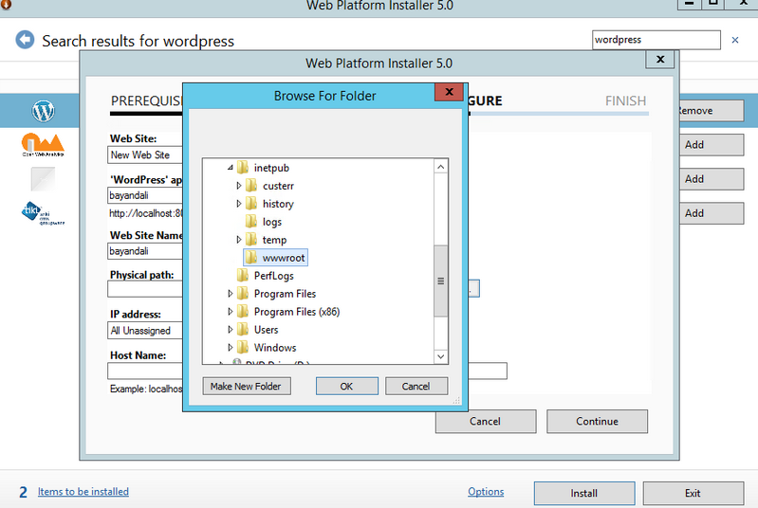Click the inetpub folder icon
Viewport: 758px width, 508px height.
pyautogui.click(x=243, y=168)
